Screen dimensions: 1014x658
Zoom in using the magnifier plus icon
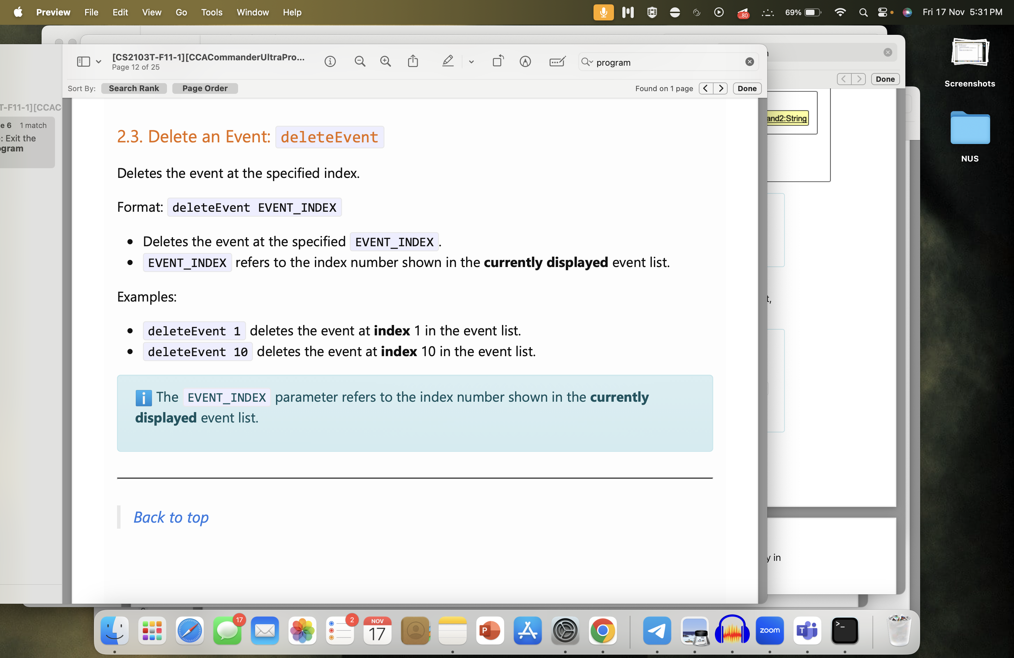coord(385,62)
